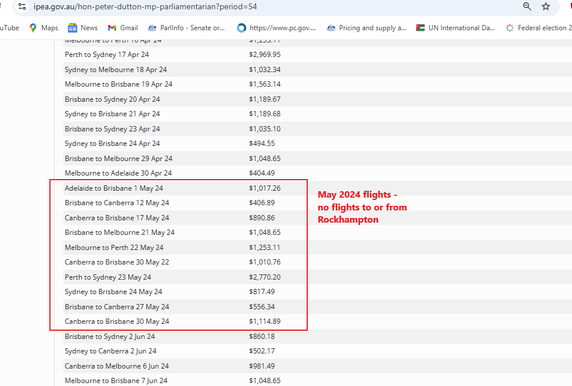572x386 pixels.
Task: Click the $494.55 fare amount
Action: point(262,143)
